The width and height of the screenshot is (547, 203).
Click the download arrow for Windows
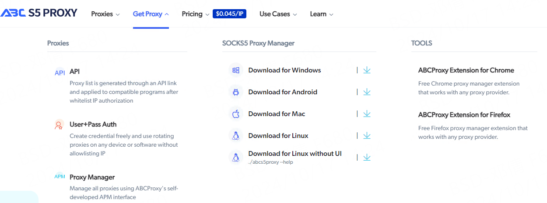click(367, 70)
